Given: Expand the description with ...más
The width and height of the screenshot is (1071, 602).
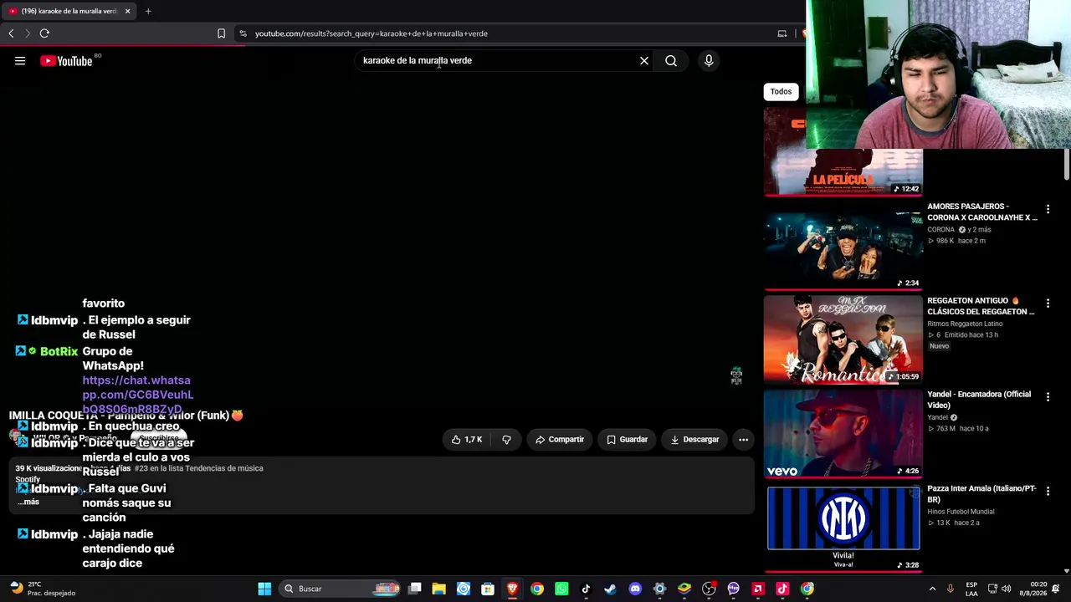Looking at the screenshot, I should point(28,502).
